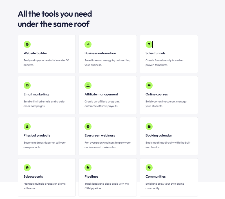Go to the Online courses title
The height and width of the screenshot is (199, 225).
[x=157, y=94]
